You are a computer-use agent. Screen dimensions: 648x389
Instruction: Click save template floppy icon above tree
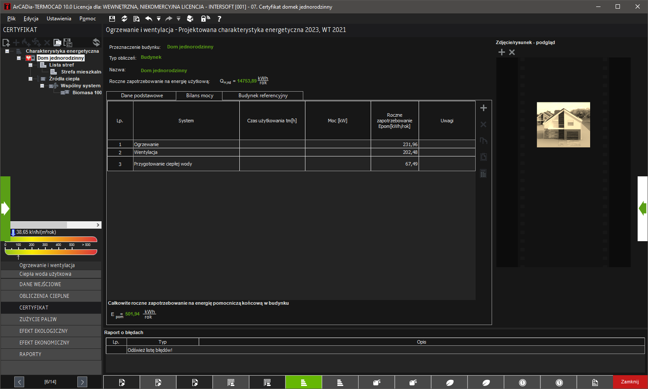pyautogui.click(x=67, y=42)
